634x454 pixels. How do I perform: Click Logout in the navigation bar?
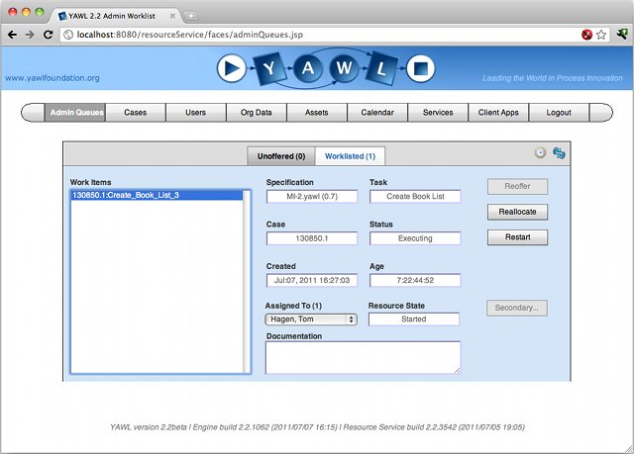[x=559, y=113]
